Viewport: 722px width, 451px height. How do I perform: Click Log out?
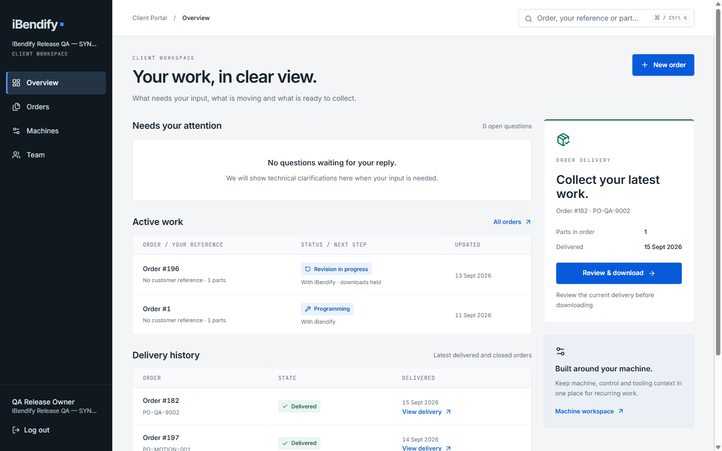[31, 430]
